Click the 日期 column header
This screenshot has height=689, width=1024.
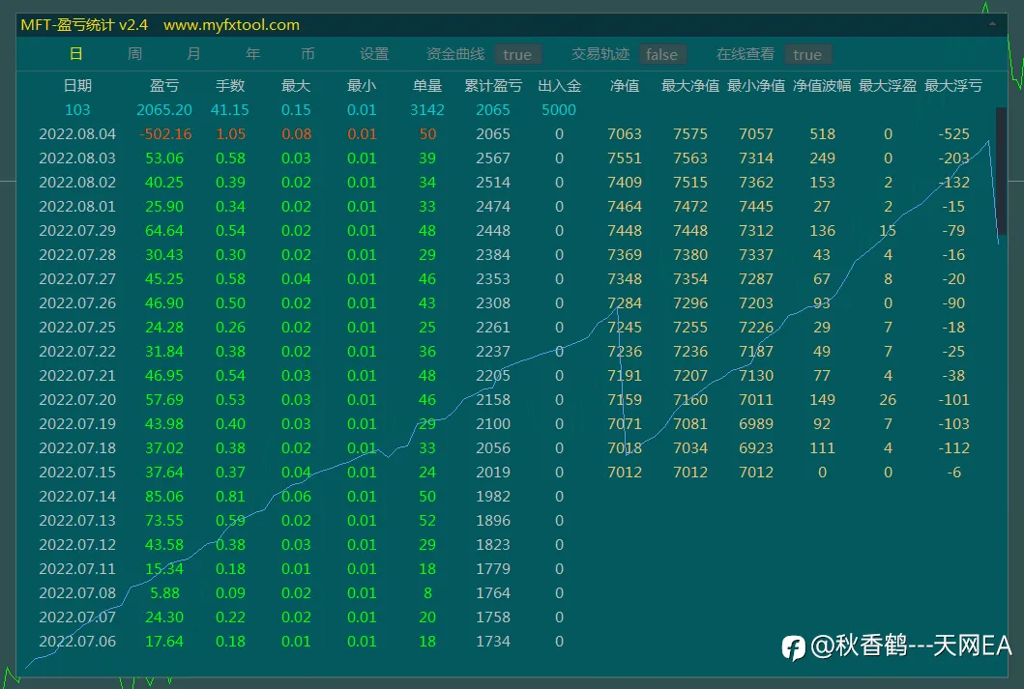point(77,85)
